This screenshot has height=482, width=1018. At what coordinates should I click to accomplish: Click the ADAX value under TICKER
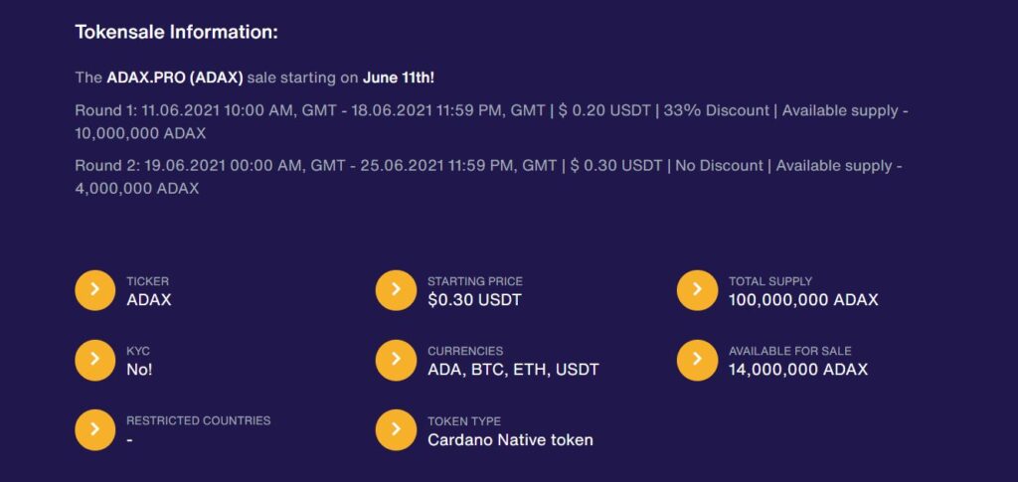click(149, 299)
